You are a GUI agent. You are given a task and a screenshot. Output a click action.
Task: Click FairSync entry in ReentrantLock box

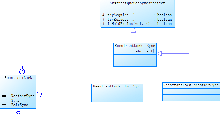(19, 105)
